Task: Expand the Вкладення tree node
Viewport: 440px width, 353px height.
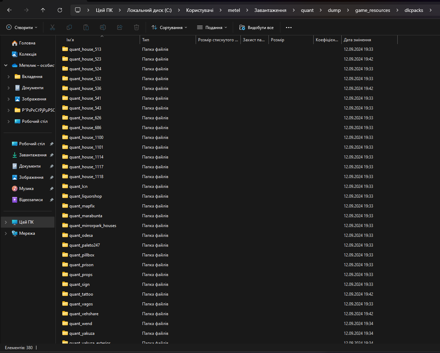Action: 8,77
